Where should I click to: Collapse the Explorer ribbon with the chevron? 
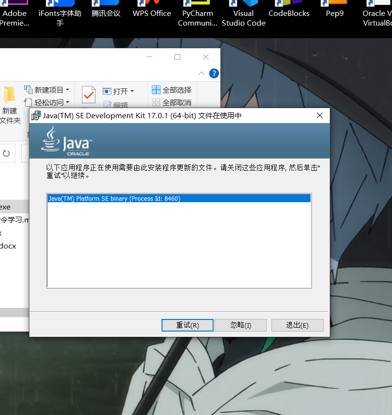coord(202,73)
